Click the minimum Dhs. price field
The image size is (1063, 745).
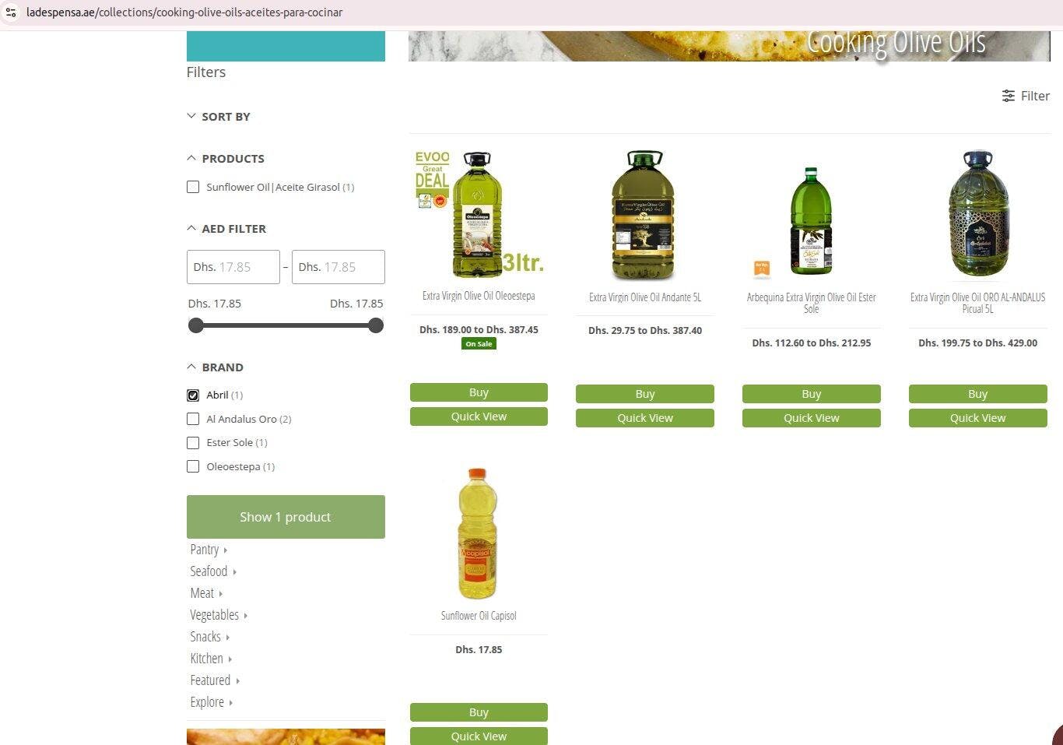(233, 267)
